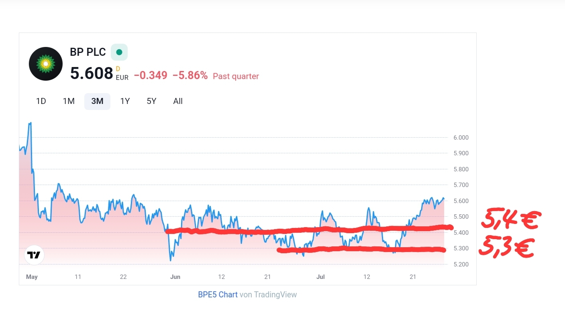
Task: Select the 1M chart range
Action: (69, 101)
